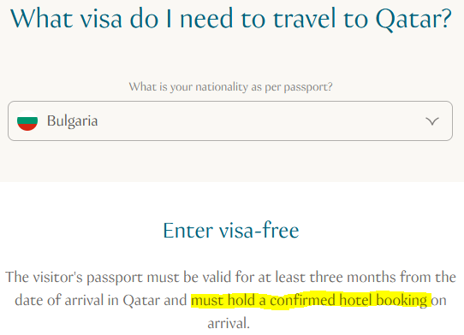Viewport: 464px width, 335px height.
Task: Click the word "travel" in the main heading
Action: pos(304,19)
